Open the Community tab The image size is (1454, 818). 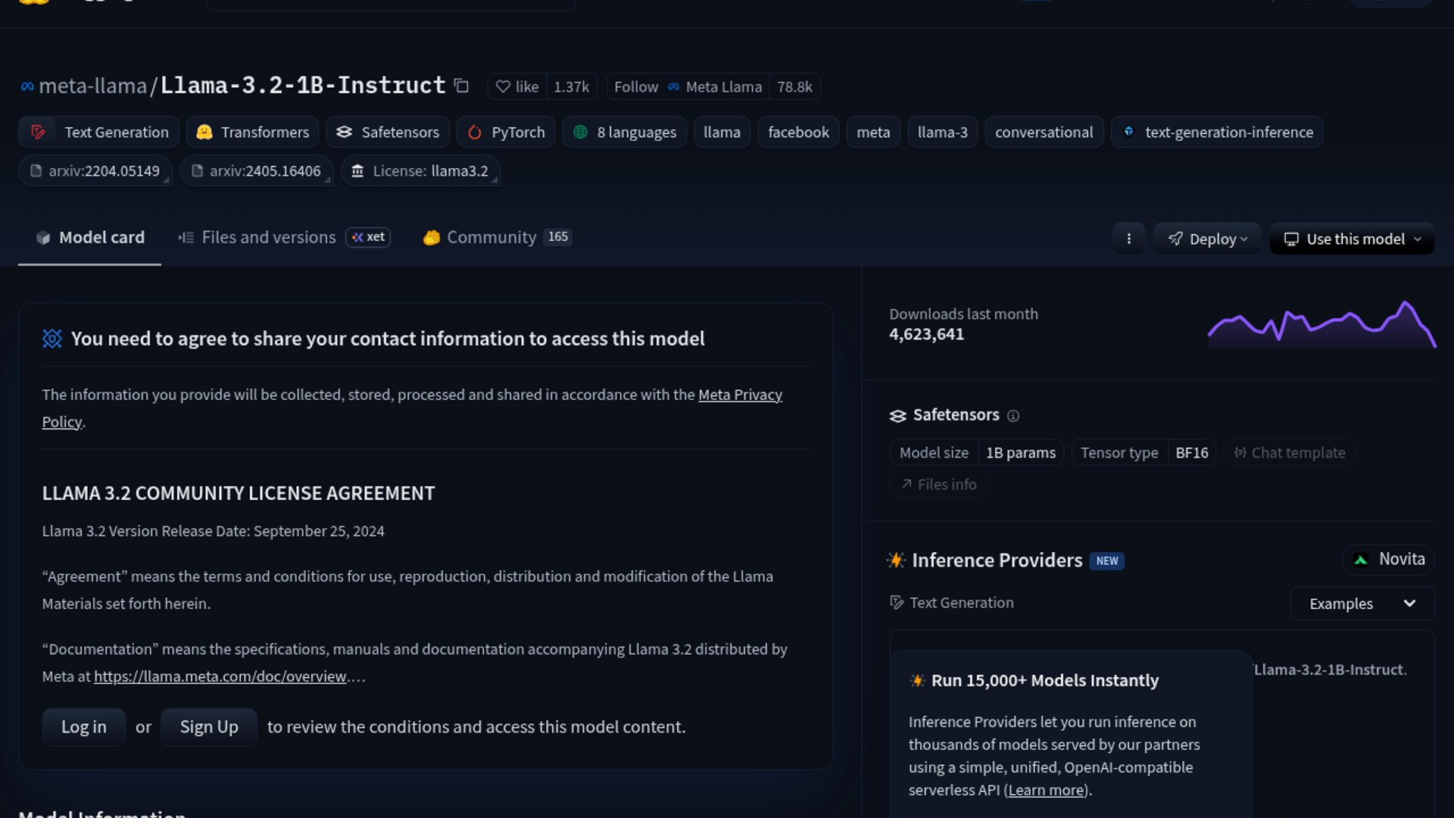[x=491, y=238]
